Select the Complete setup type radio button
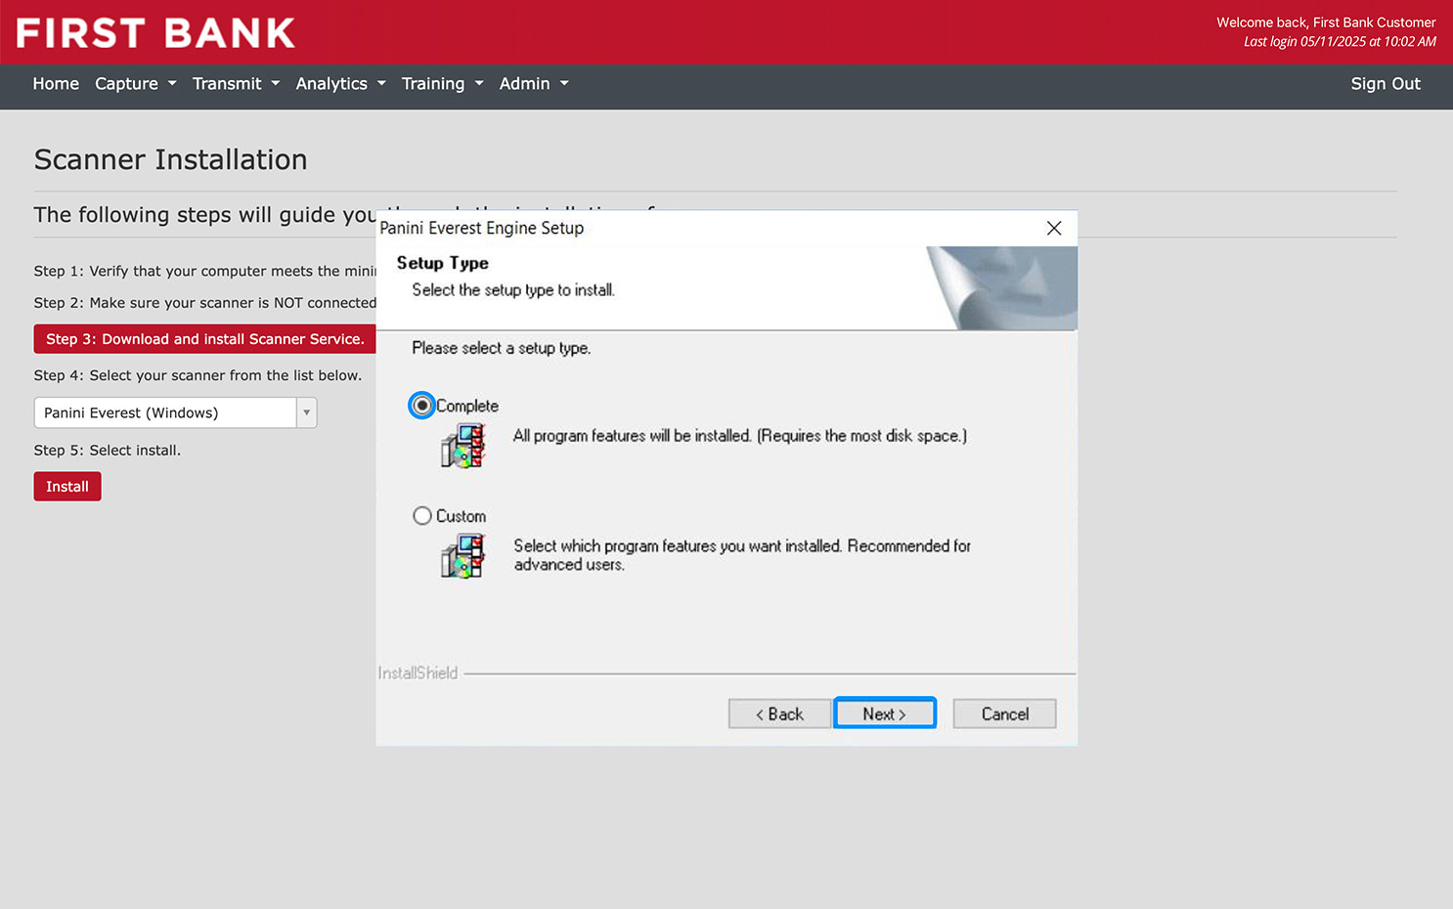The height and width of the screenshot is (909, 1453). pyautogui.click(x=421, y=406)
